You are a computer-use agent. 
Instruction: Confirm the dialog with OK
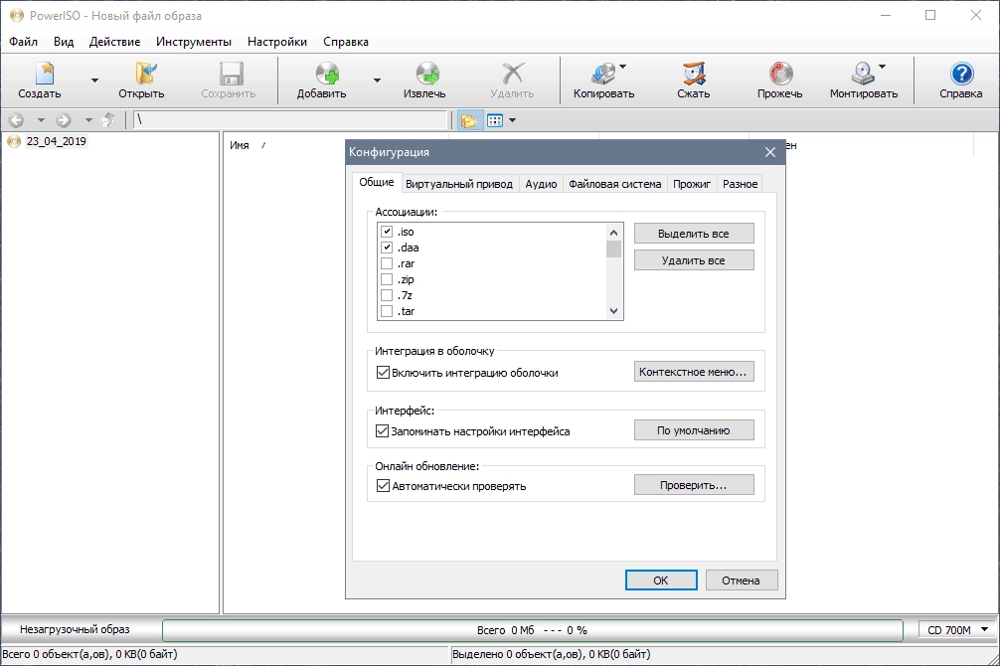(661, 581)
